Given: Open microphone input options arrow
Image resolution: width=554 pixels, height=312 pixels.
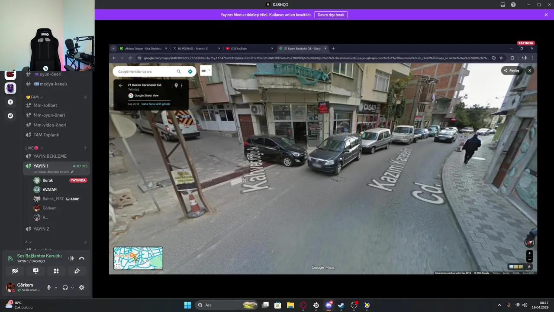Looking at the screenshot, I should tap(56, 287).
